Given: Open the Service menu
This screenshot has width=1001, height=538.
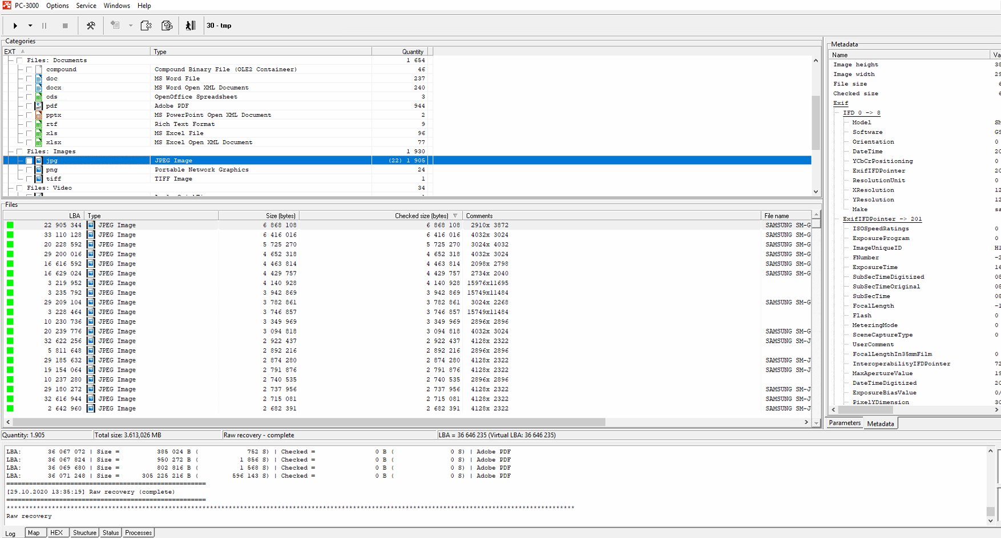Looking at the screenshot, I should pyautogui.click(x=86, y=6).
